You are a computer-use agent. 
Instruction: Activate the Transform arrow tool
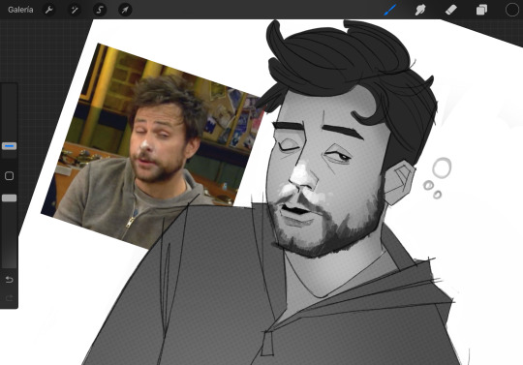point(125,10)
